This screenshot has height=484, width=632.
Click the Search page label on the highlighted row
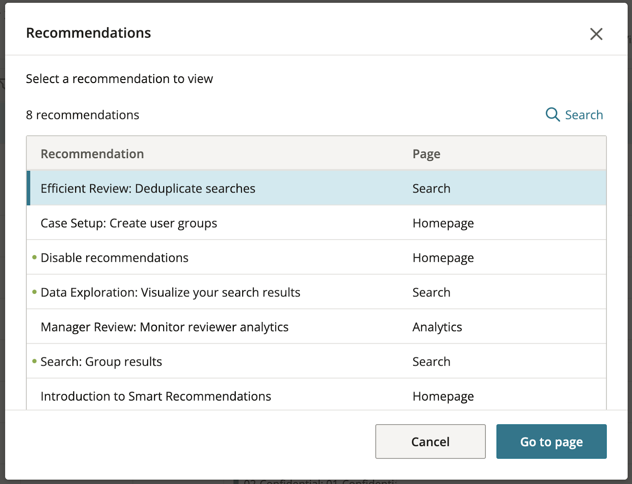431,188
